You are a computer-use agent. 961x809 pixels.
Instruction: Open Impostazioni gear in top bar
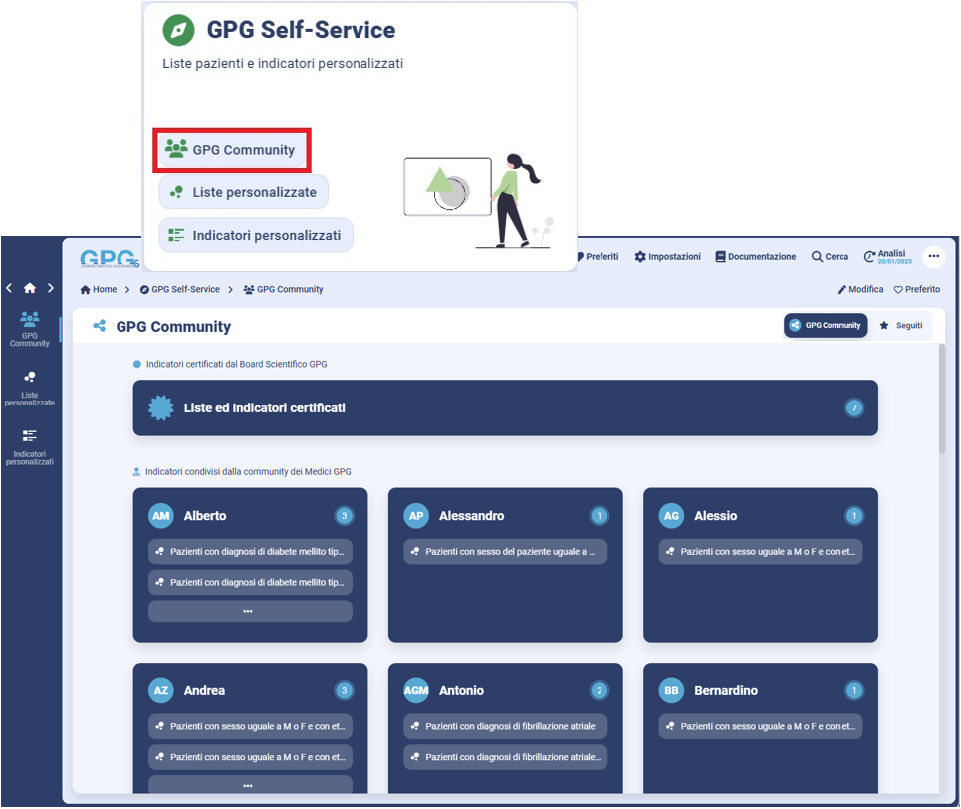tap(667, 257)
